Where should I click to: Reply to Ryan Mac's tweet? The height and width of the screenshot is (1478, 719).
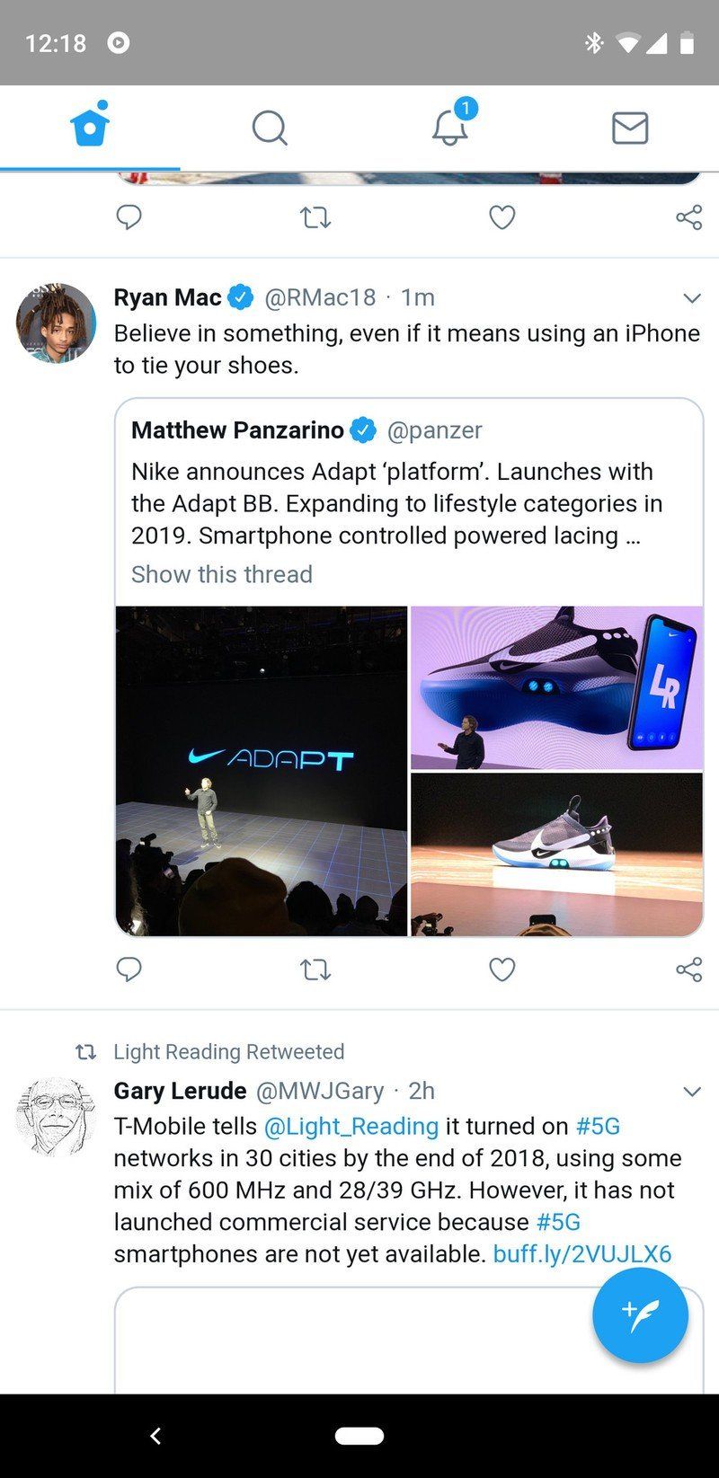coord(129,970)
